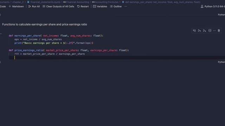The height and width of the screenshot is (126, 225).
Task: Click the eps = net_income line
Action: pos(38,39)
